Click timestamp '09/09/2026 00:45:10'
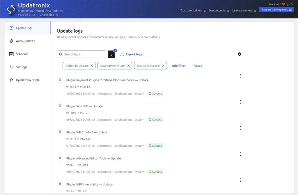 click(80, 120)
